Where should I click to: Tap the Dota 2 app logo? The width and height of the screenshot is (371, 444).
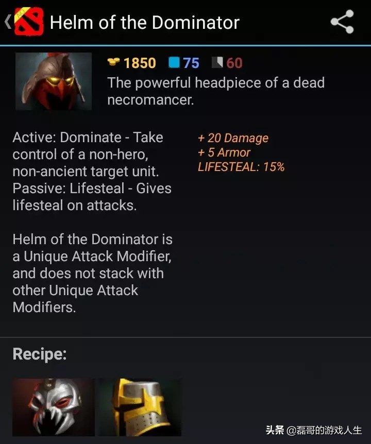coord(29,22)
